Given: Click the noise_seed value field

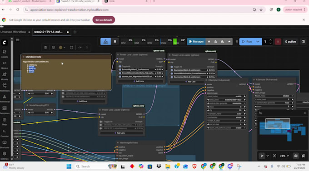Looking at the screenshot, I should click(x=226, y=100).
